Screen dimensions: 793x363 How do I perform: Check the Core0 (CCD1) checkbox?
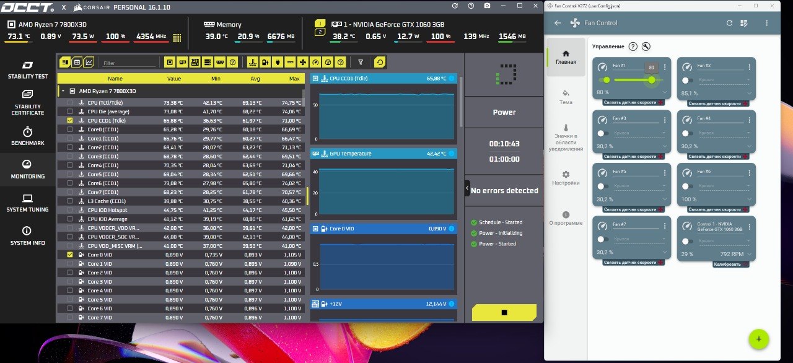click(69, 129)
